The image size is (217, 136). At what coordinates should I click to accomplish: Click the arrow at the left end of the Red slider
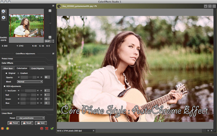(x=19, y=95)
